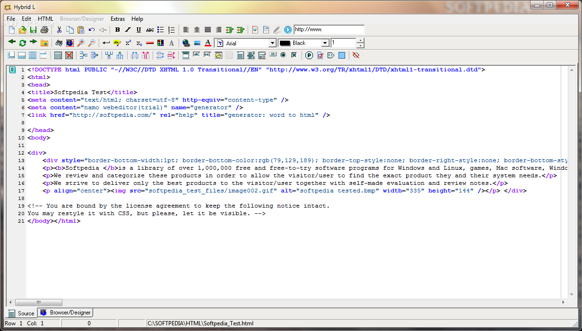Decrease the font size with the down spinner
This screenshot has height=331, width=582.
360,45
